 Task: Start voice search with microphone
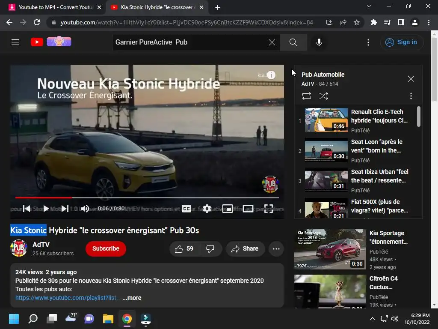click(319, 42)
